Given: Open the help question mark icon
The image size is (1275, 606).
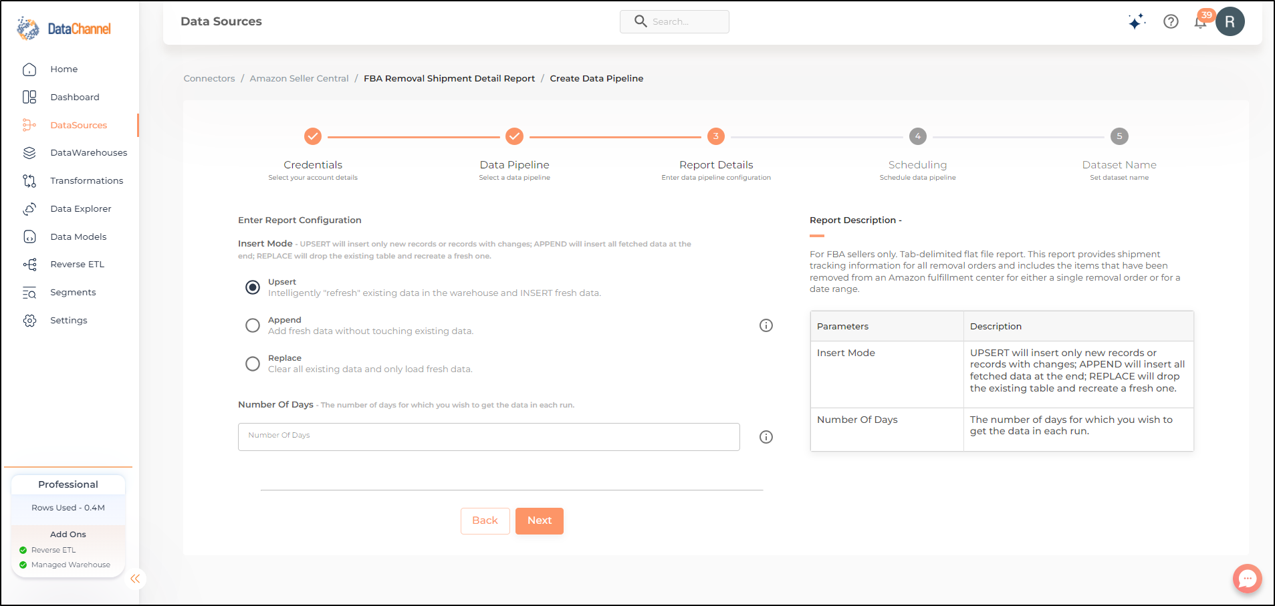Looking at the screenshot, I should (x=1171, y=21).
